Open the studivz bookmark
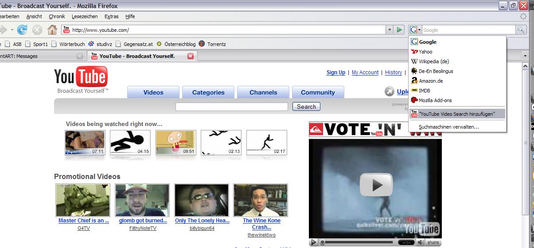Viewport: 534px width, 248px height. click(101, 44)
